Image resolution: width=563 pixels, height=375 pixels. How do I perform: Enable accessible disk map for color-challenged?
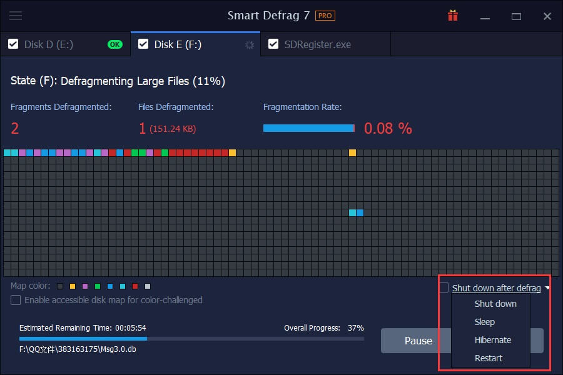click(x=16, y=300)
